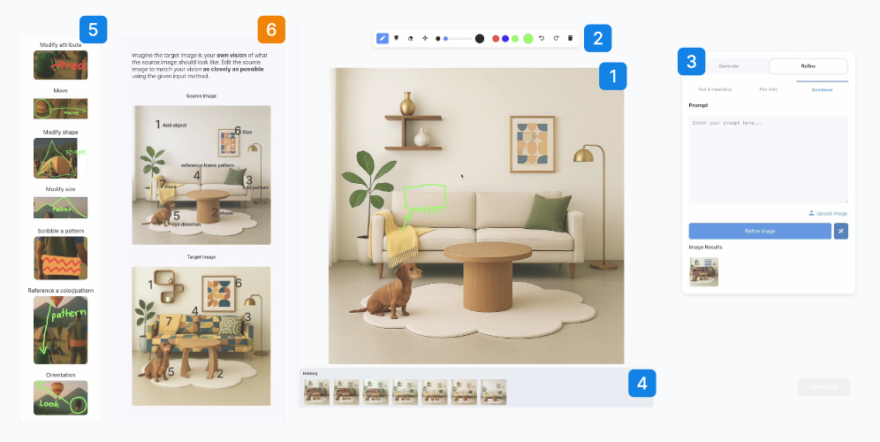
Task: Click the "Orientation" caption text
Action: pyautogui.click(x=61, y=375)
